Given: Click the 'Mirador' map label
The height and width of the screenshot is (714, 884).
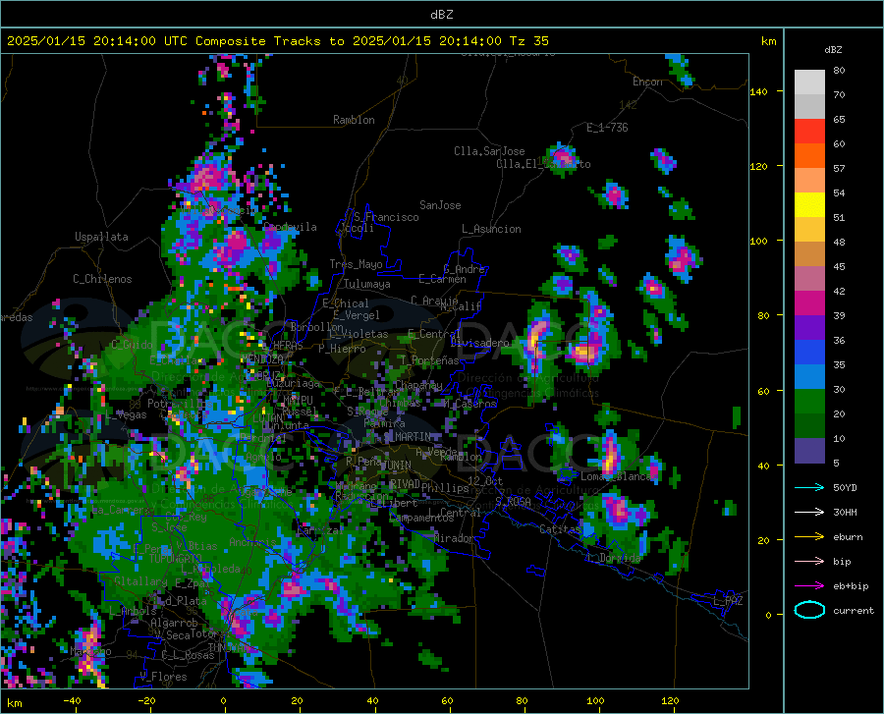Looking at the screenshot, I should [454, 538].
